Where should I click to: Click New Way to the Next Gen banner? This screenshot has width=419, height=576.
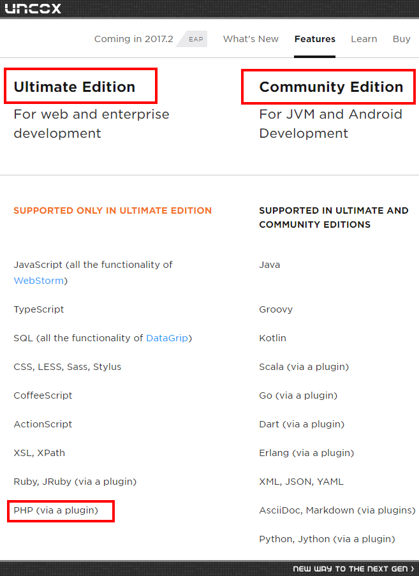353,568
